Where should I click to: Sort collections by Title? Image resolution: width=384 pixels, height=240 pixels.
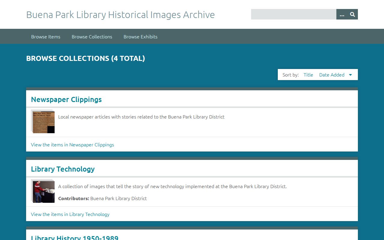tap(308, 75)
